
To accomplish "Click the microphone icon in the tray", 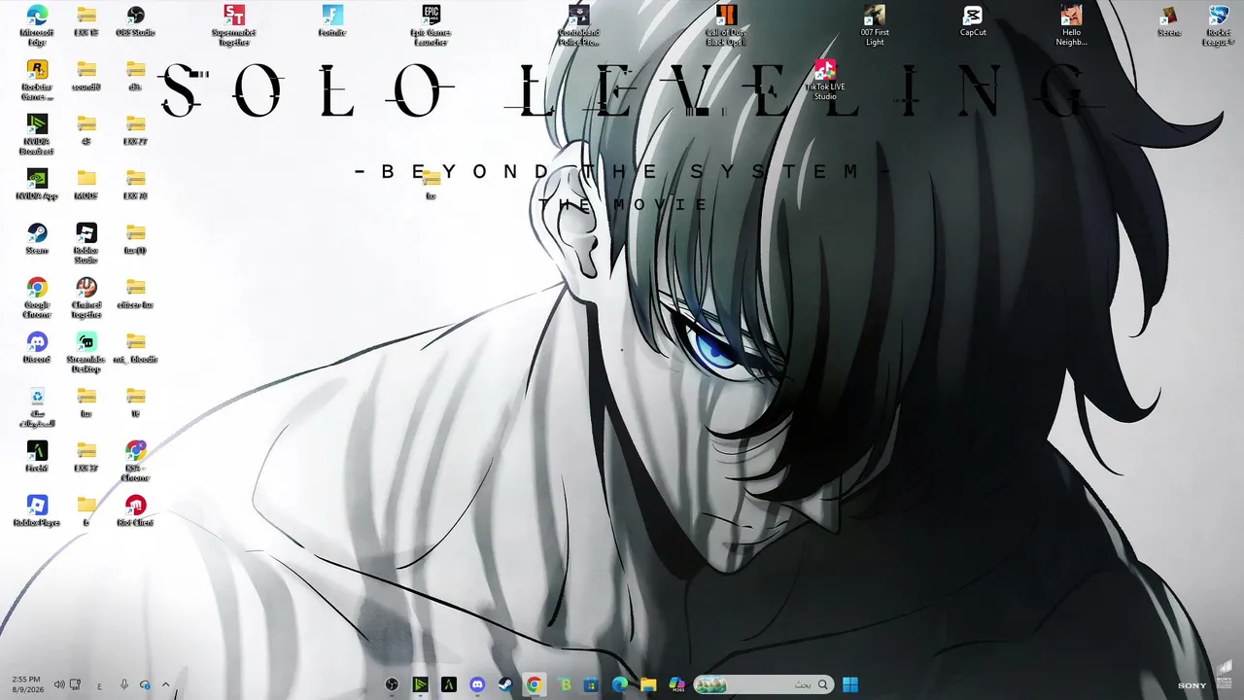I will pos(124,684).
